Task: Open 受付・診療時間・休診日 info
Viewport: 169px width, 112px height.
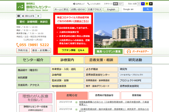Action: [x=33, y=22]
